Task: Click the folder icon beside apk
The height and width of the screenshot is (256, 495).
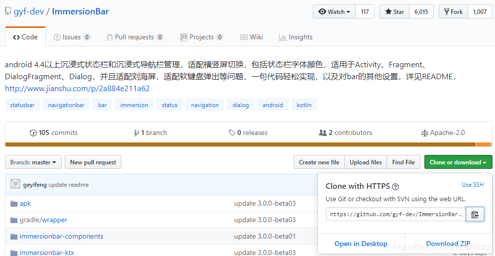Action: pos(13,204)
